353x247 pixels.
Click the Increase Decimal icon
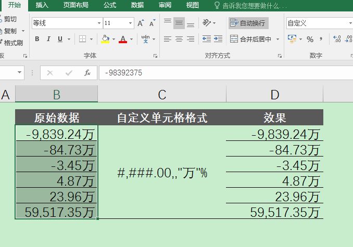(337, 39)
